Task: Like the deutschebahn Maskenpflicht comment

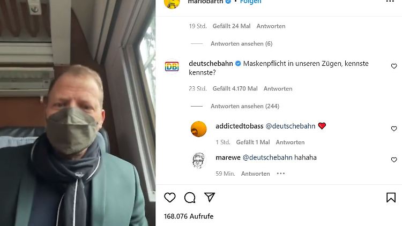Action: click(x=394, y=66)
